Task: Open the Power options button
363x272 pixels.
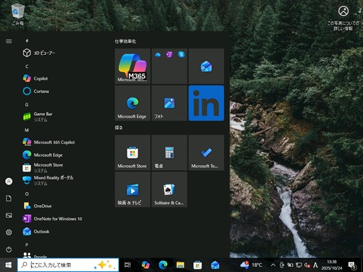Action: pos(9,250)
